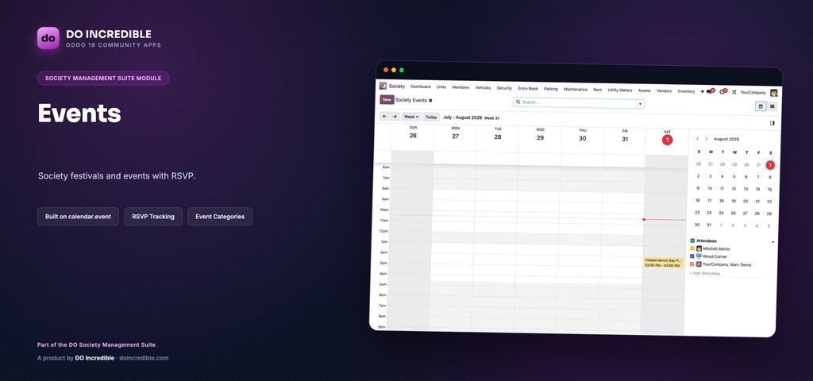Select day 31 in August mini calendar
Screen dimensions: 813x381
click(x=709, y=225)
